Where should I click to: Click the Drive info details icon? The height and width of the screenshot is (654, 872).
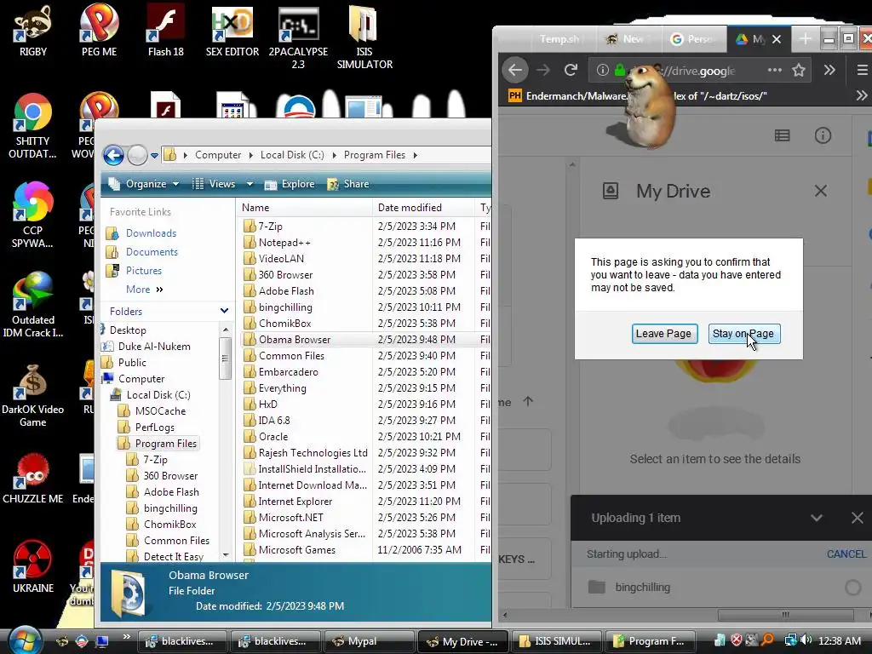point(823,135)
